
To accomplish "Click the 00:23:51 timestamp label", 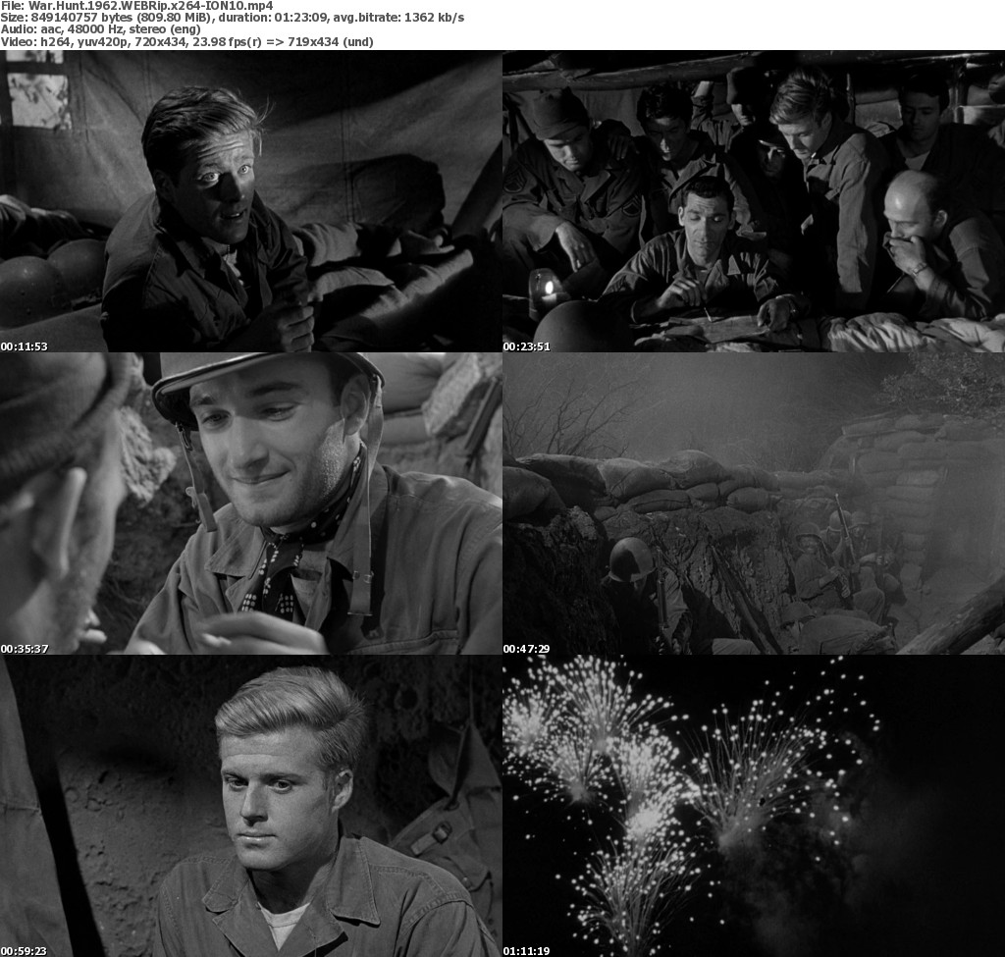I will coord(527,346).
